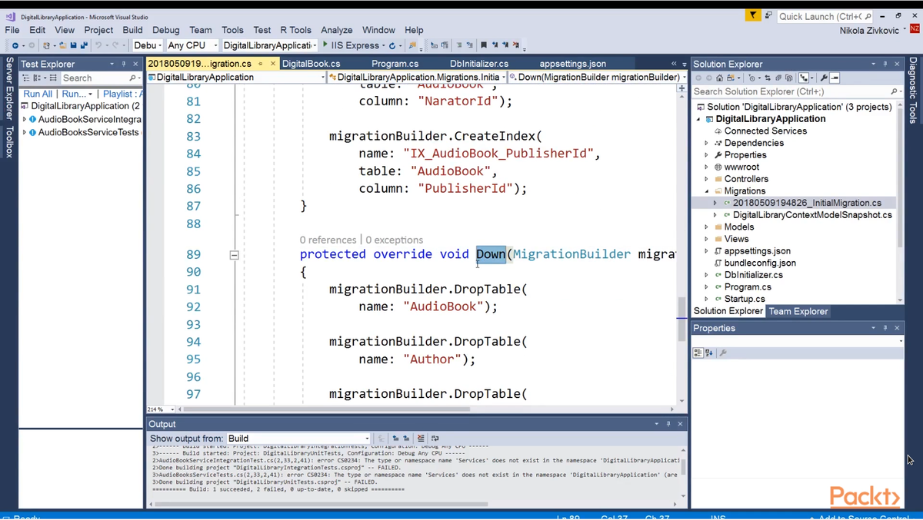Click the Pin icon of Test Explorer

[x=124, y=64]
